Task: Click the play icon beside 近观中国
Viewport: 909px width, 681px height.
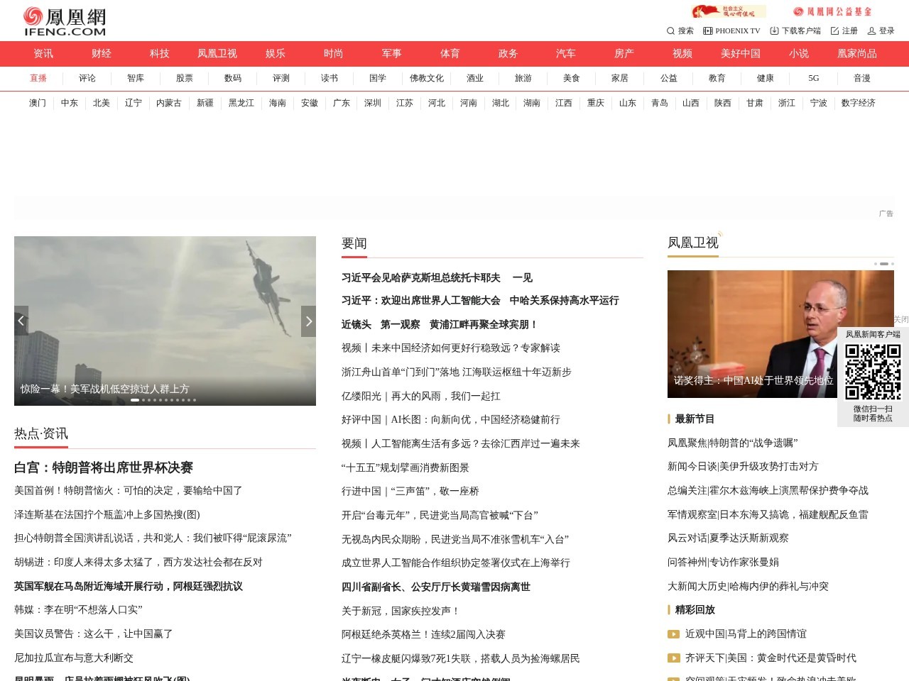Action: tap(673, 634)
